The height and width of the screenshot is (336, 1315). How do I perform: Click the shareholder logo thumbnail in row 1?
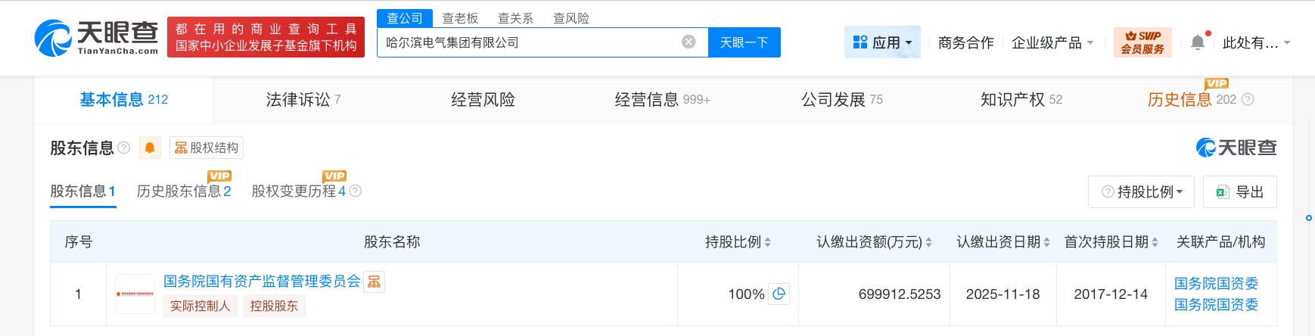coord(135,294)
